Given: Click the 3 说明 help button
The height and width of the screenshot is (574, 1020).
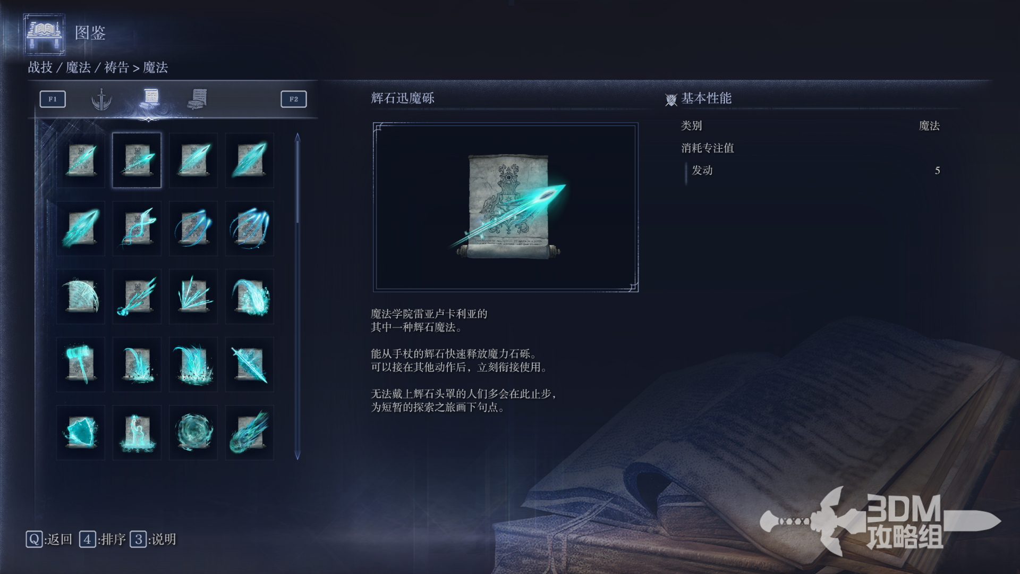Looking at the screenshot, I should [153, 539].
